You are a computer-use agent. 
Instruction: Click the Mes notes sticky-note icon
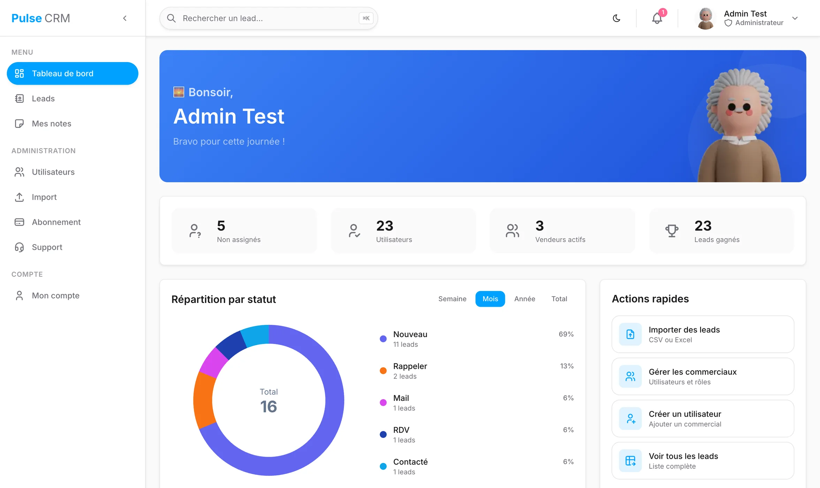point(20,124)
